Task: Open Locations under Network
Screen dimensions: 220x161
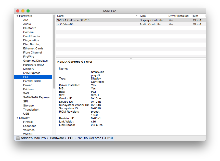Action: coord(30,126)
